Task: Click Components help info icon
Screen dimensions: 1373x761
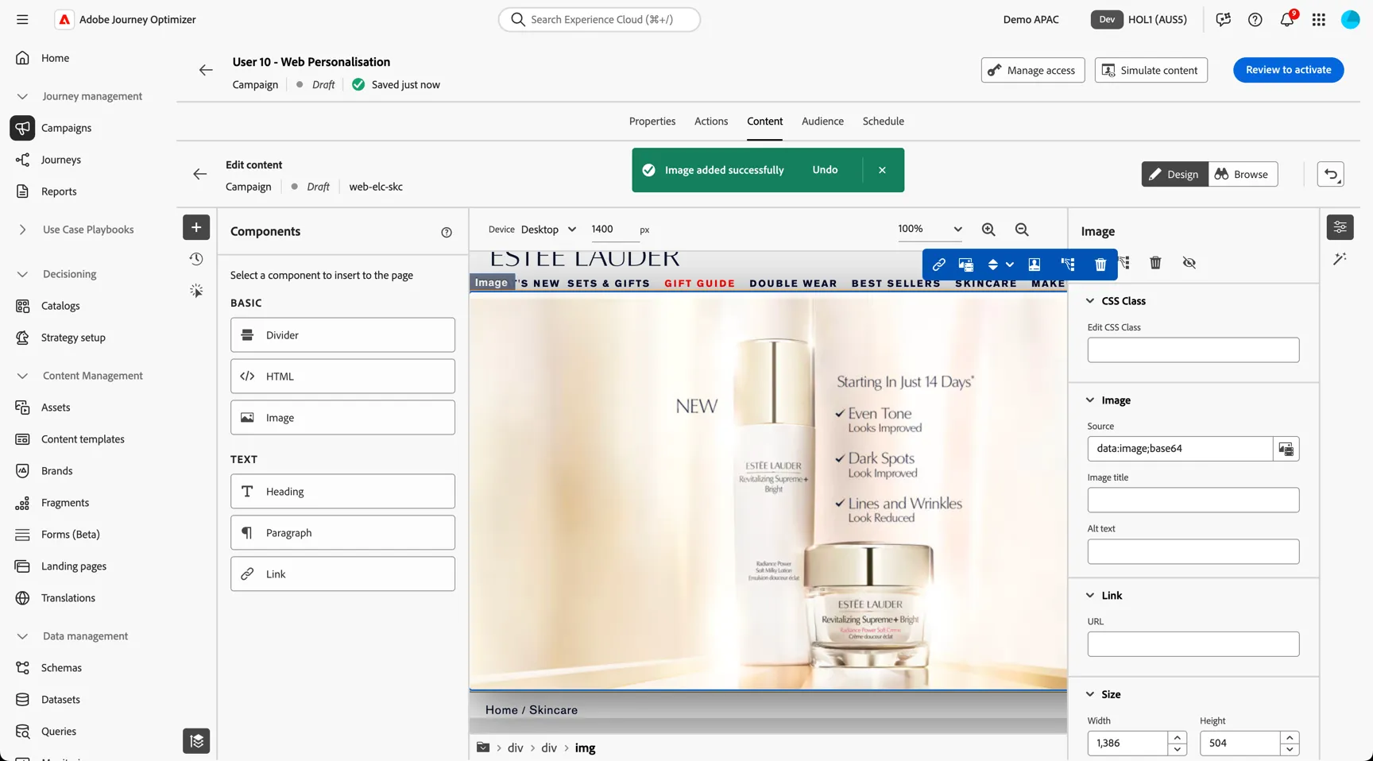Action: click(447, 232)
